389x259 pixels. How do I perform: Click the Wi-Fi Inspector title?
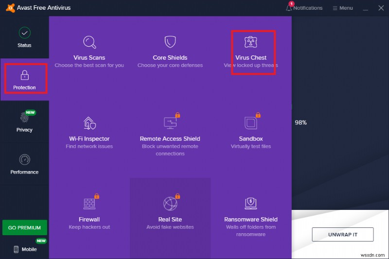pyautogui.click(x=89, y=139)
